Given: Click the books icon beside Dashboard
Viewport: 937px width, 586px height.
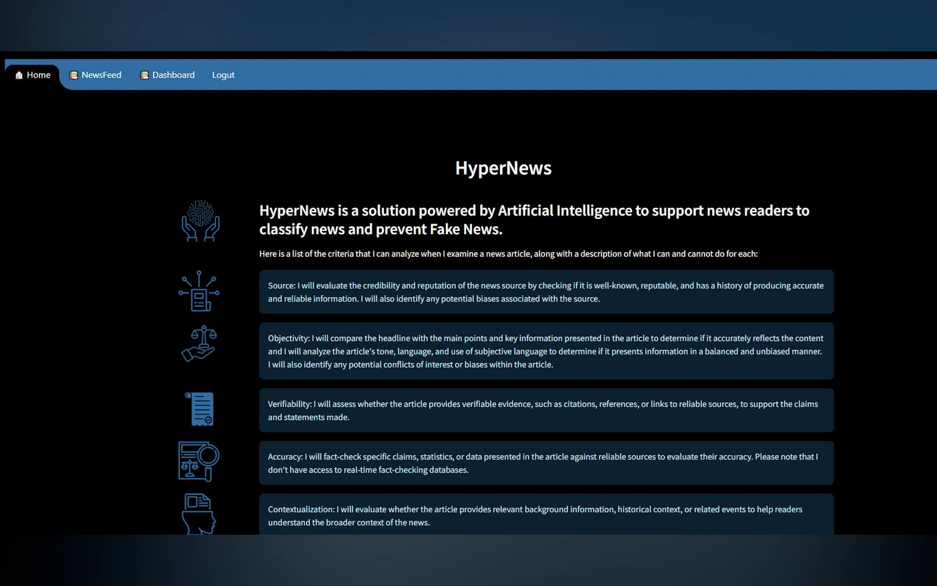Looking at the screenshot, I should click(x=144, y=75).
